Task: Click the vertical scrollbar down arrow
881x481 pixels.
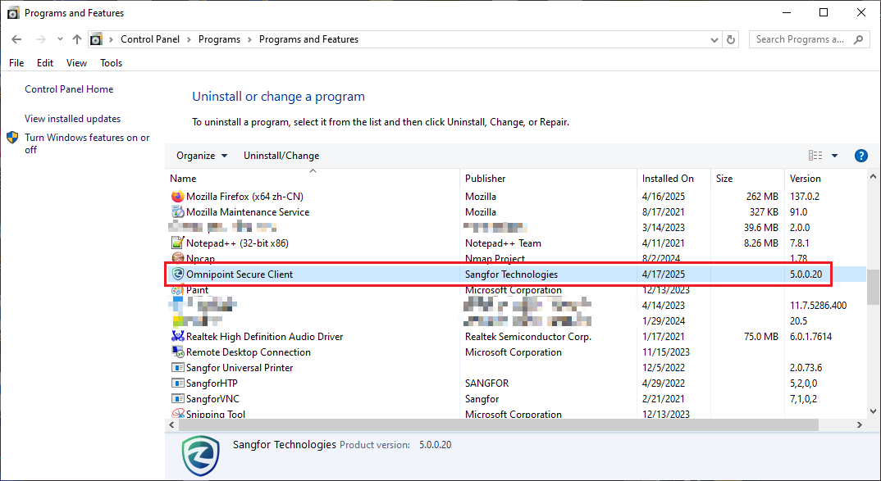Action: tap(873, 411)
